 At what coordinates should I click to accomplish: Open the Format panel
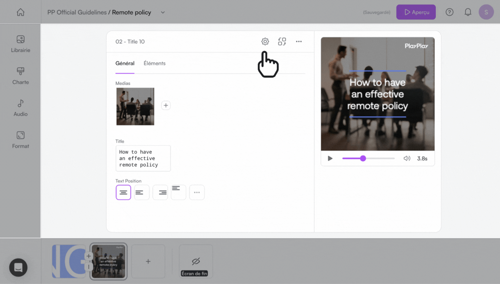(x=20, y=140)
